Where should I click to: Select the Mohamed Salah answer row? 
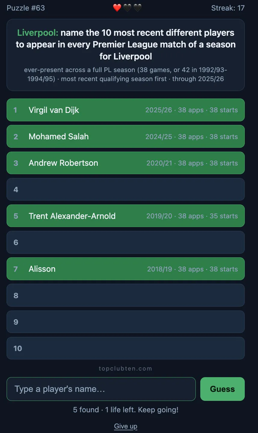126,136
